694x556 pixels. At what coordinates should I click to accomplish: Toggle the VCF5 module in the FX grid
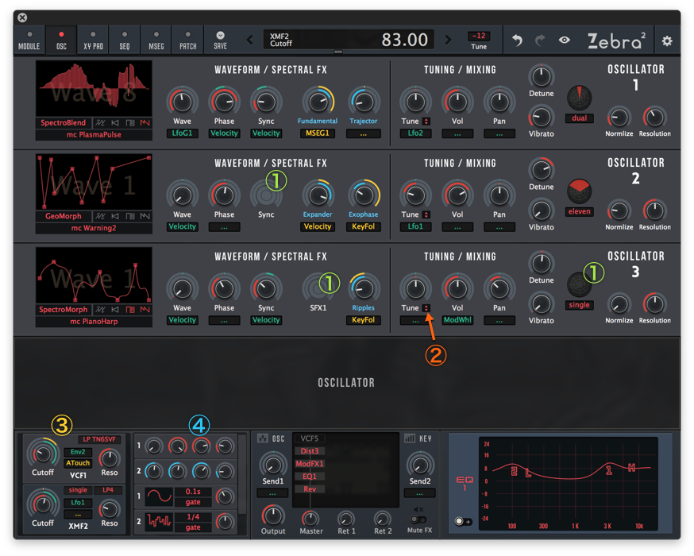[310, 438]
